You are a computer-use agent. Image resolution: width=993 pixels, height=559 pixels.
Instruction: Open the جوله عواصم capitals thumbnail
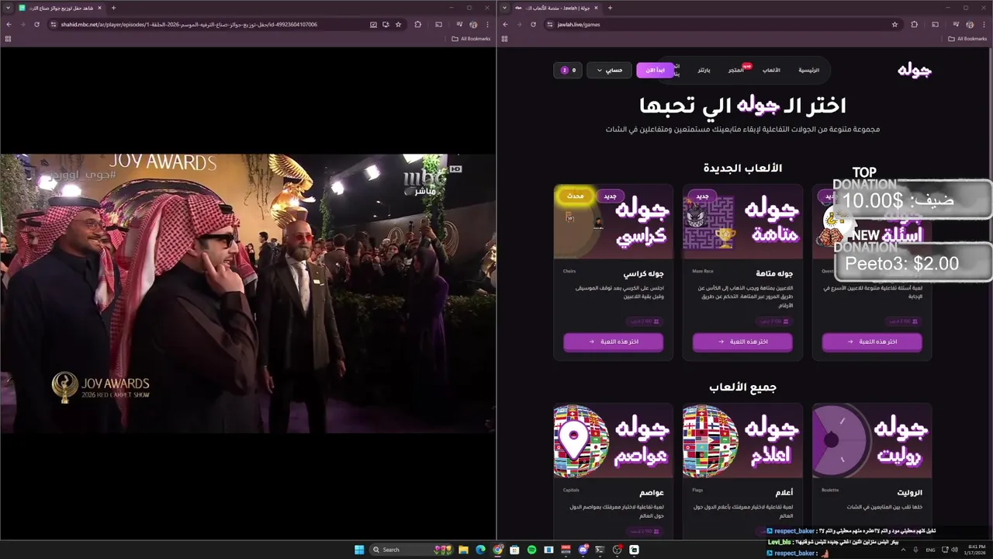coord(613,441)
